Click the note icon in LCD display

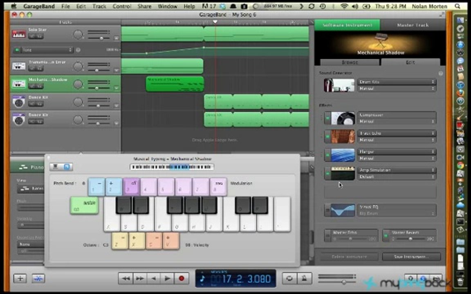pos(203,279)
